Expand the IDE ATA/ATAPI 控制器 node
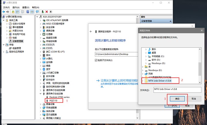Screen dimensions: 207x125 click(x=41, y=20)
